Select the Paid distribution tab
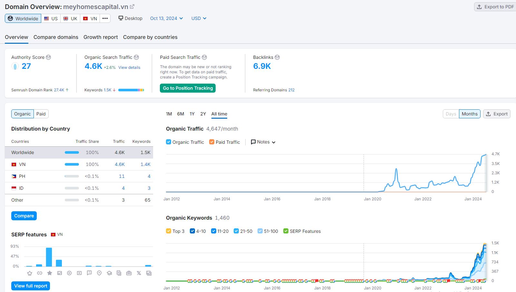 pyautogui.click(x=41, y=114)
